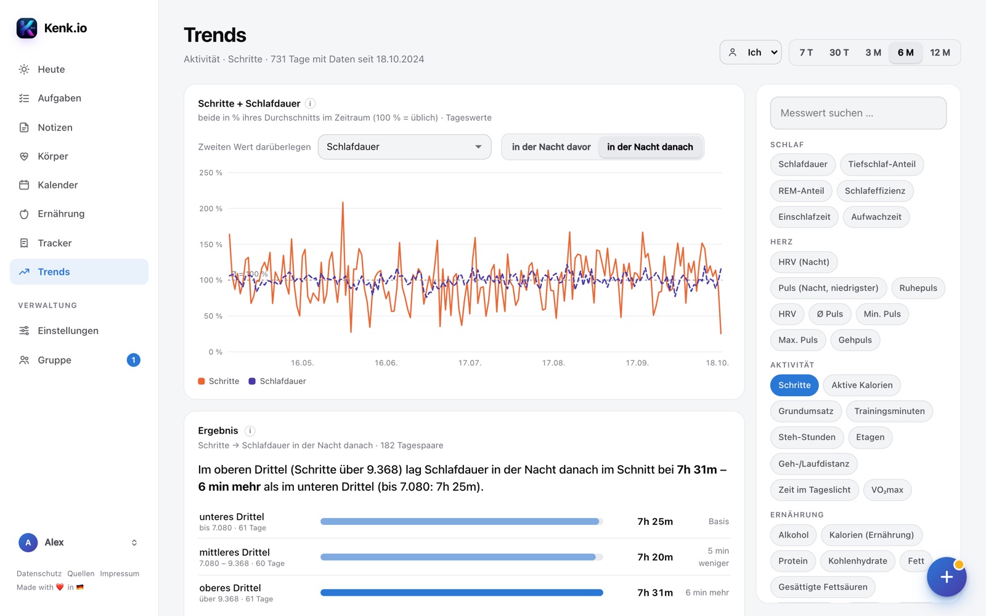Image resolution: width=986 pixels, height=616 pixels.
Task: Click the Kenk.io logo icon
Action: coord(26,28)
